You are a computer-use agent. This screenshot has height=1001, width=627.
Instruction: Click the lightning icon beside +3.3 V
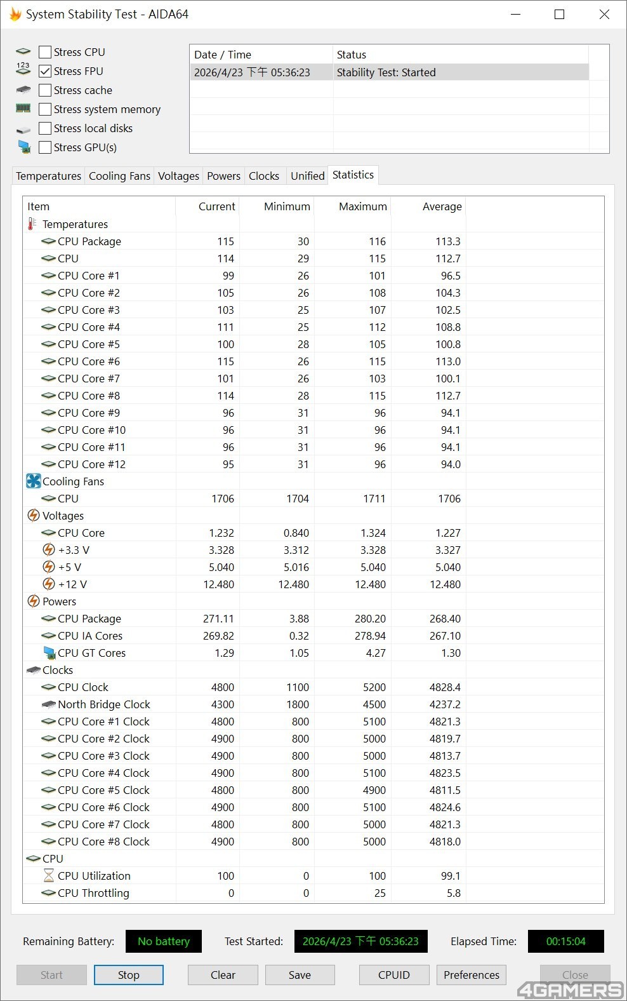tap(49, 549)
